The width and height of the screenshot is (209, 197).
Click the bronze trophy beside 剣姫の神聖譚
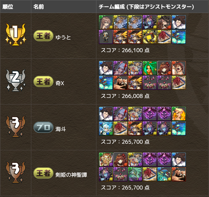(x=16, y=172)
